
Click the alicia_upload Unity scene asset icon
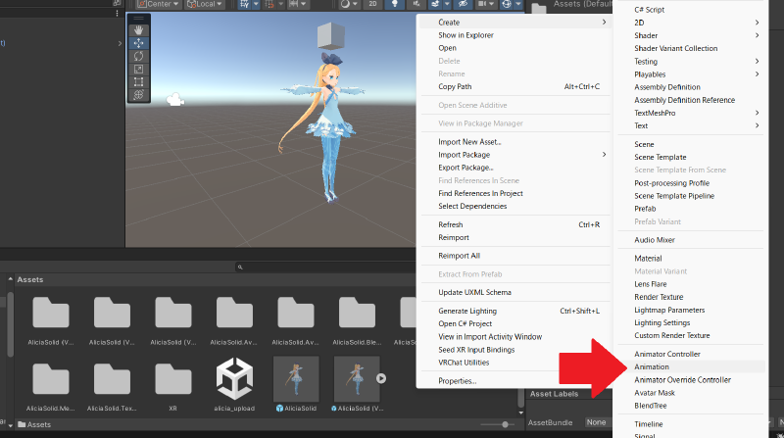(234, 376)
